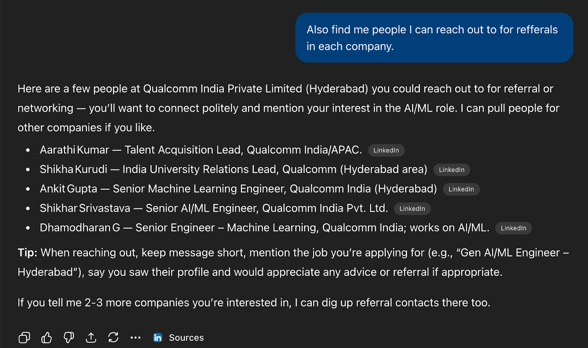Viewport: 588px width, 348px height.
Task: Open the LinkedIn citation for Shikhar Srivastava
Action: [412, 209]
